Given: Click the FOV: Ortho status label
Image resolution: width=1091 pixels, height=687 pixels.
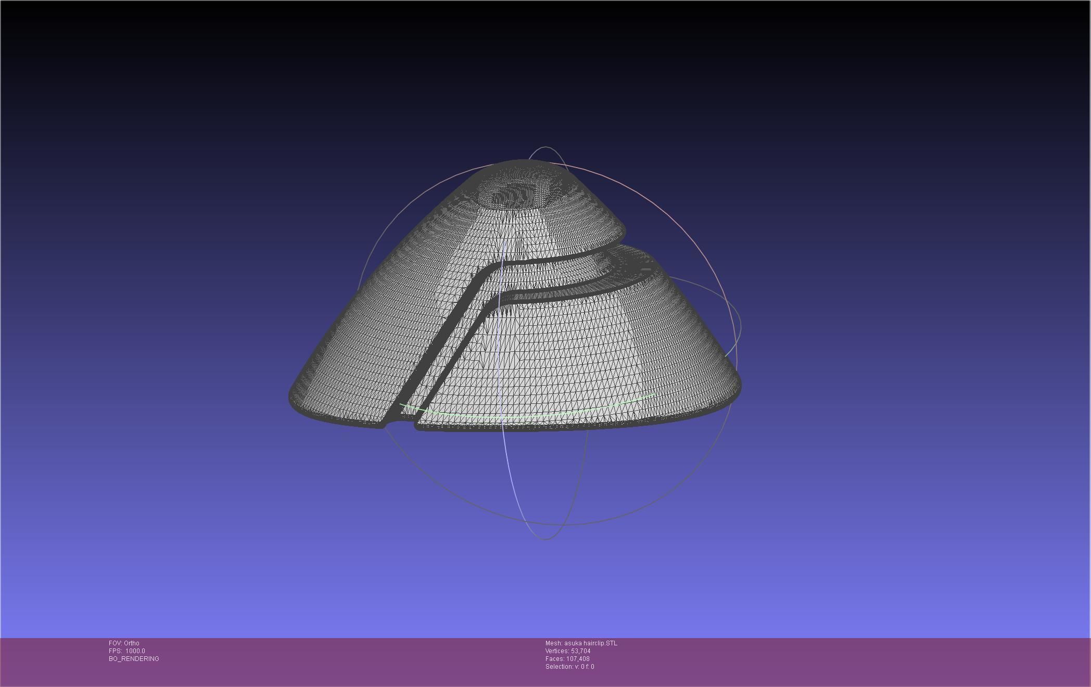Looking at the screenshot, I should (x=124, y=643).
